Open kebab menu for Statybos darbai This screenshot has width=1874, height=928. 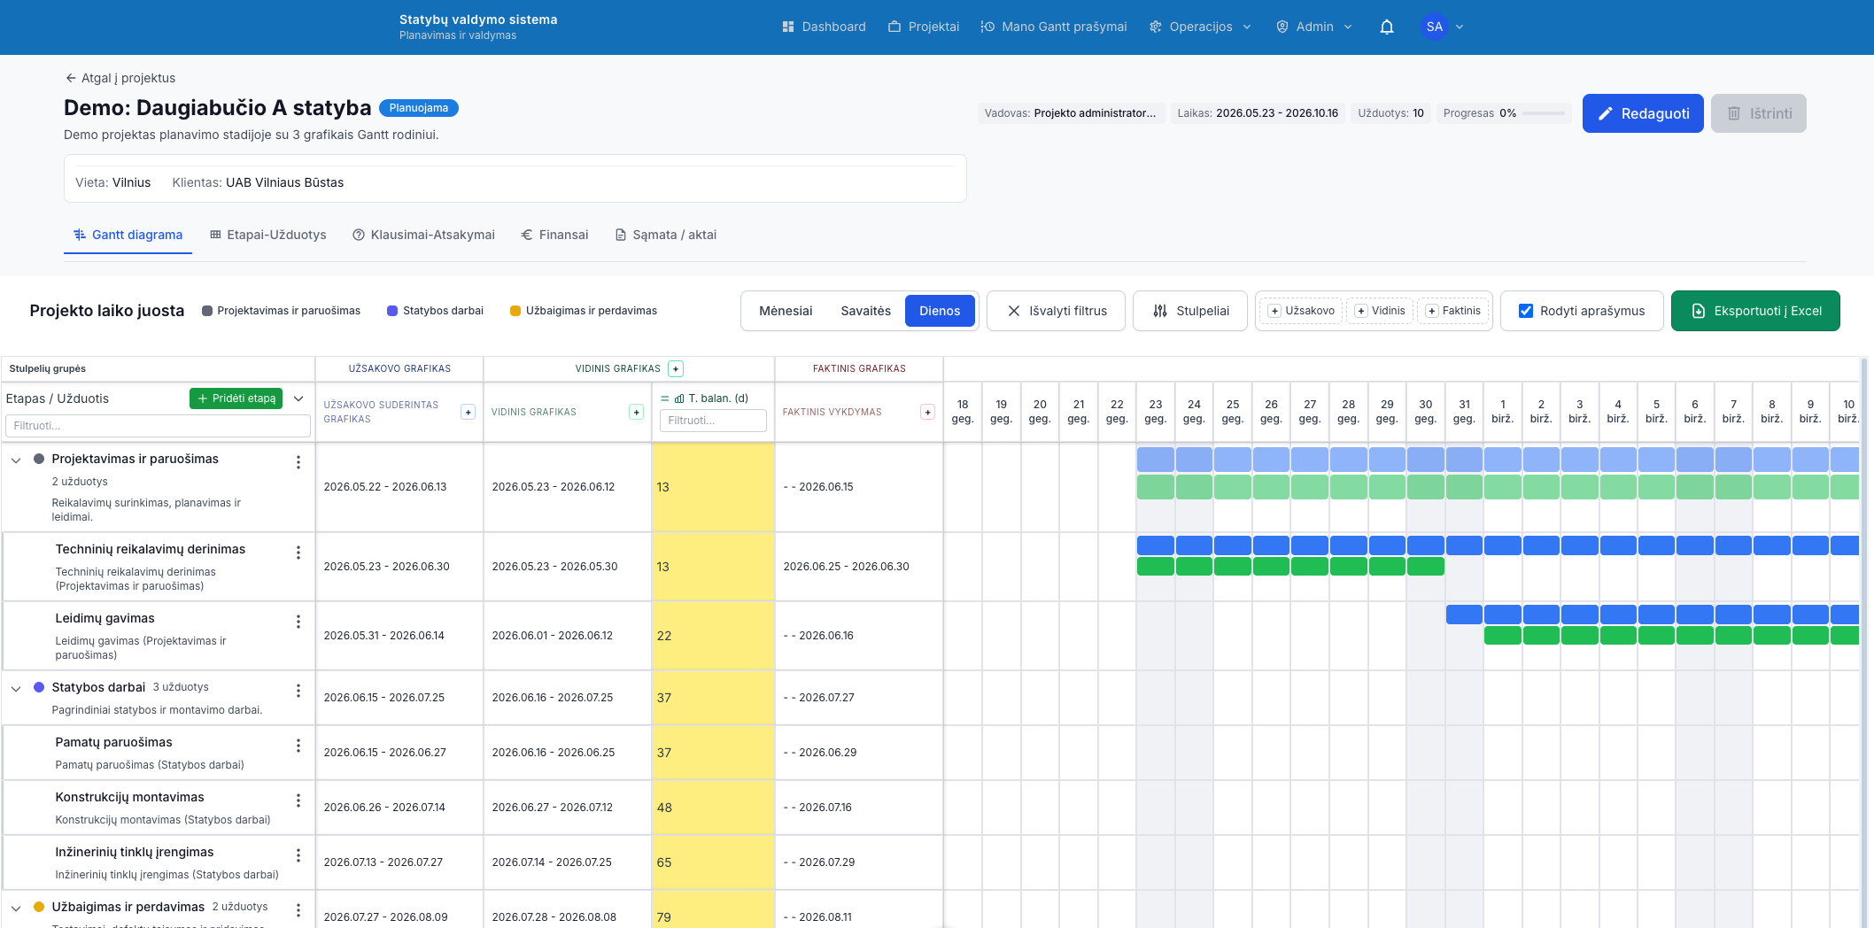click(298, 691)
